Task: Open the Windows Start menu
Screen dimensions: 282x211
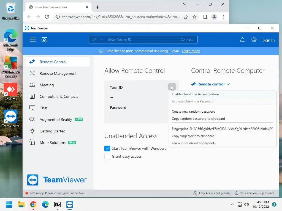Action: [x=9, y=204]
